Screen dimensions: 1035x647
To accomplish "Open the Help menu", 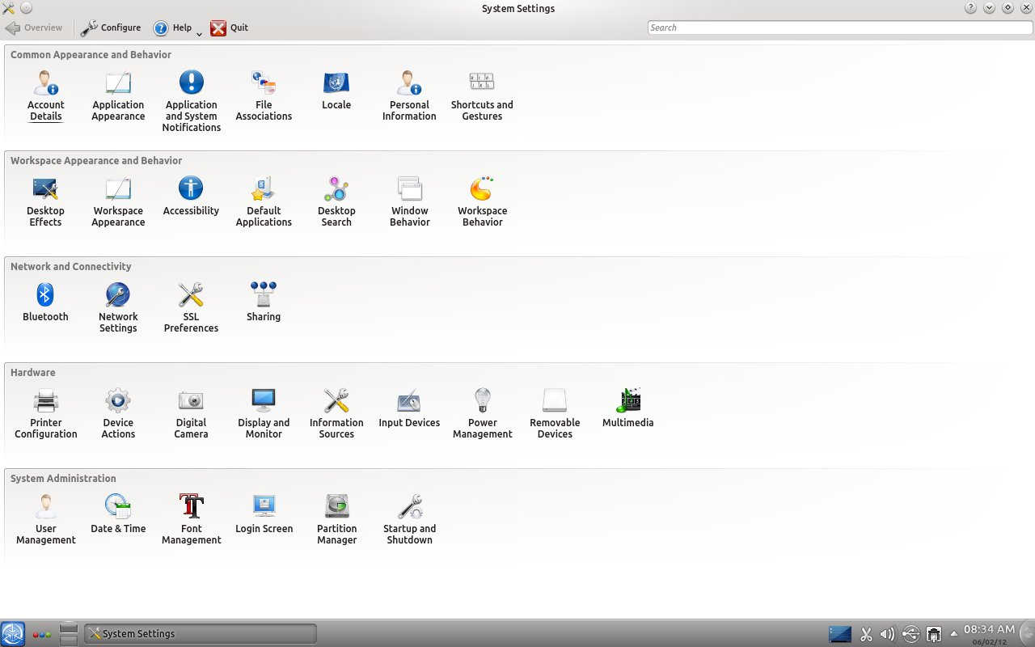I will [x=172, y=27].
